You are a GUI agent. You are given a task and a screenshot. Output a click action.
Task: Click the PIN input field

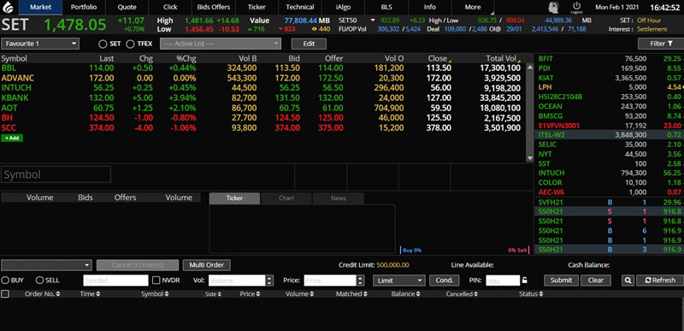click(x=503, y=281)
